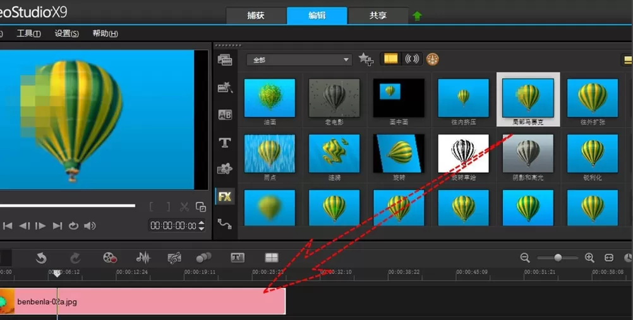Image resolution: width=633 pixels, height=320 pixels.
Task: Undo the last action
Action: (41, 258)
